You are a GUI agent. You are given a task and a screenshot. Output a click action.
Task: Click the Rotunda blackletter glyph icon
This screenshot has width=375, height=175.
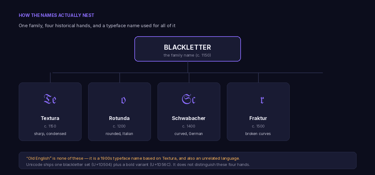(x=123, y=100)
